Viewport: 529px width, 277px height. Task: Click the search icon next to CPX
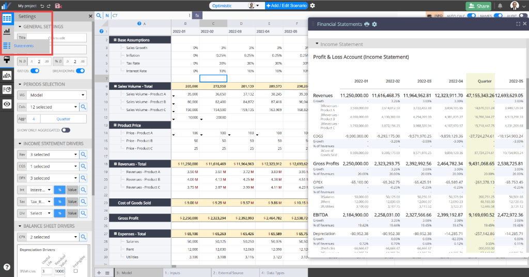[83, 237]
